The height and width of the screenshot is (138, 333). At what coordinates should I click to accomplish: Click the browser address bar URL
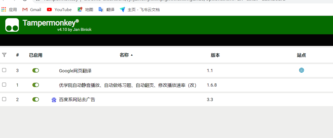[x=165, y=1]
